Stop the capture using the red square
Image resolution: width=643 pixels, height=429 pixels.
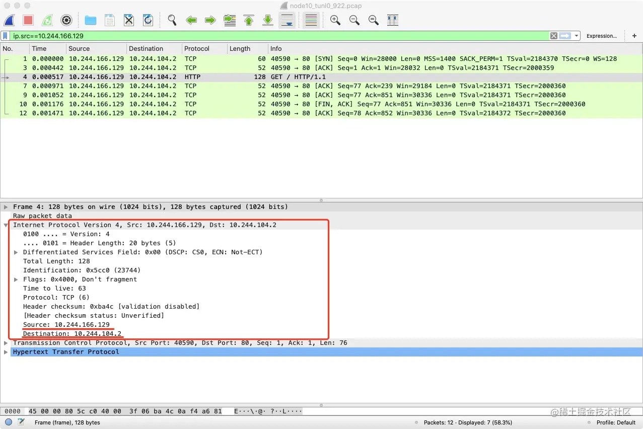[x=28, y=20]
